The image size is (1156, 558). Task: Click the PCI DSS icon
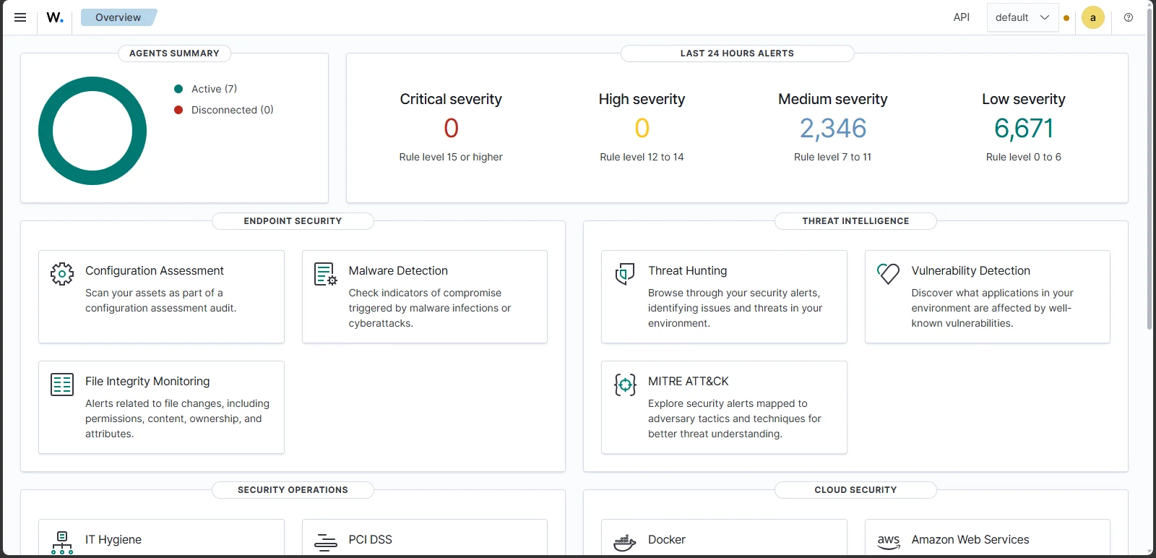point(326,543)
